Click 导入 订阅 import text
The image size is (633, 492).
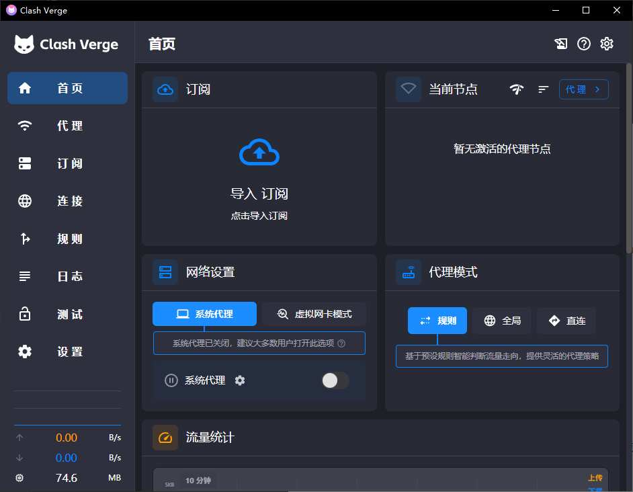[x=259, y=194]
